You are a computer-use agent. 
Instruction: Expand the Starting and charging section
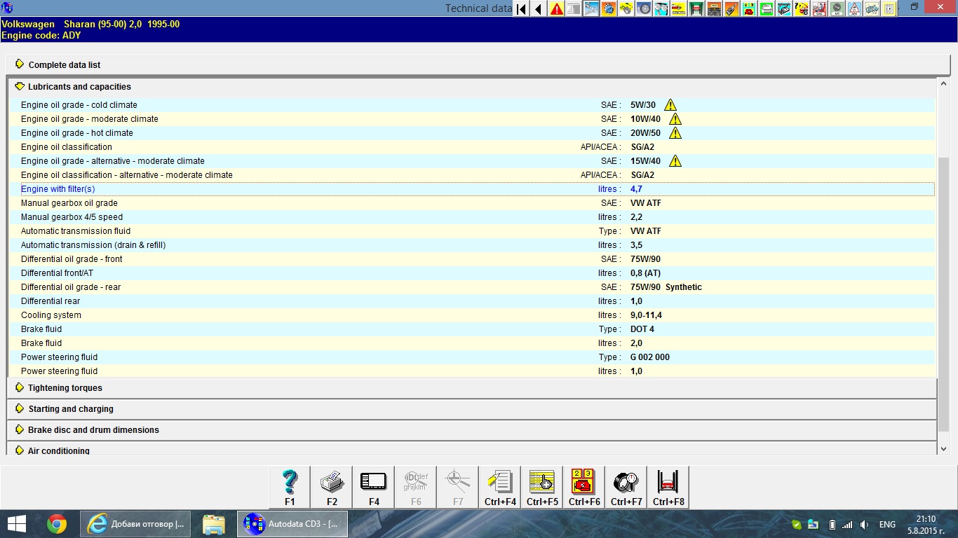coord(70,409)
